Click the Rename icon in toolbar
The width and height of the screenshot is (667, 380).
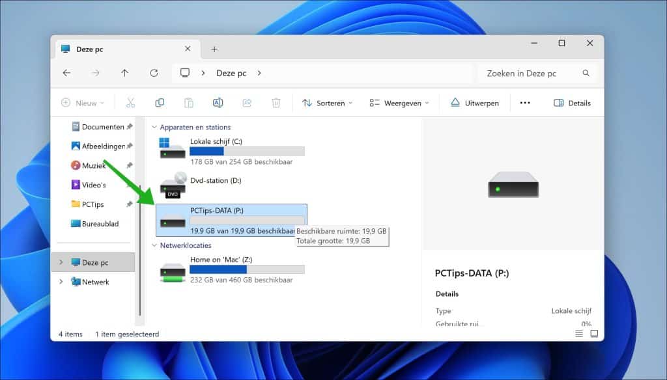(218, 103)
